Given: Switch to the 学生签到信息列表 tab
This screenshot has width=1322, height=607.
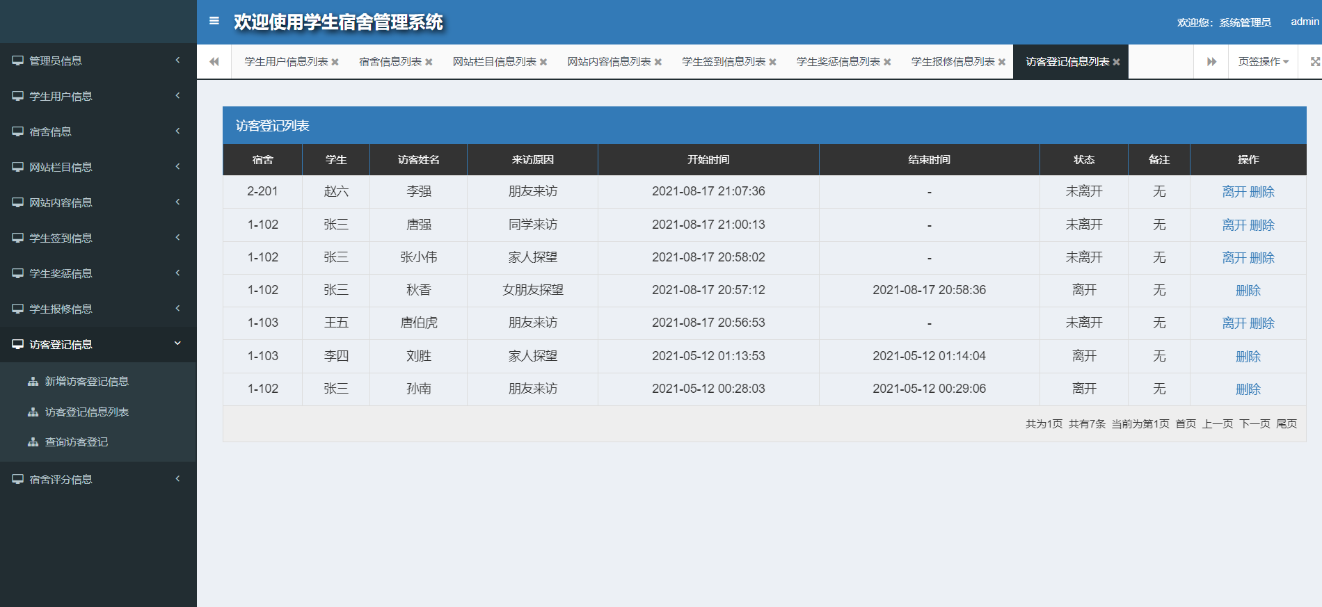Looking at the screenshot, I should click(724, 62).
